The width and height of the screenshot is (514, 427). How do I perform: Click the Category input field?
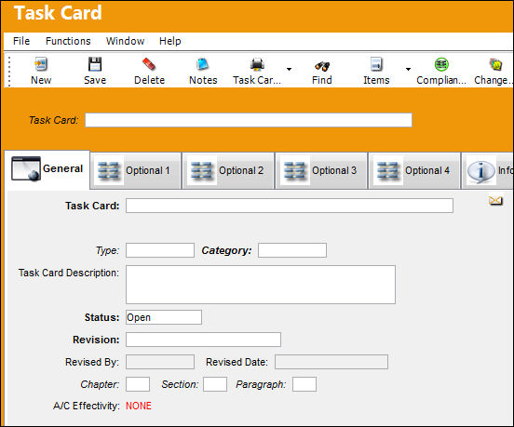coord(292,250)
